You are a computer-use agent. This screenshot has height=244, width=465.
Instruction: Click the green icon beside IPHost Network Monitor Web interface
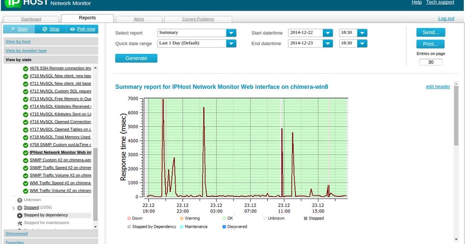26,153
